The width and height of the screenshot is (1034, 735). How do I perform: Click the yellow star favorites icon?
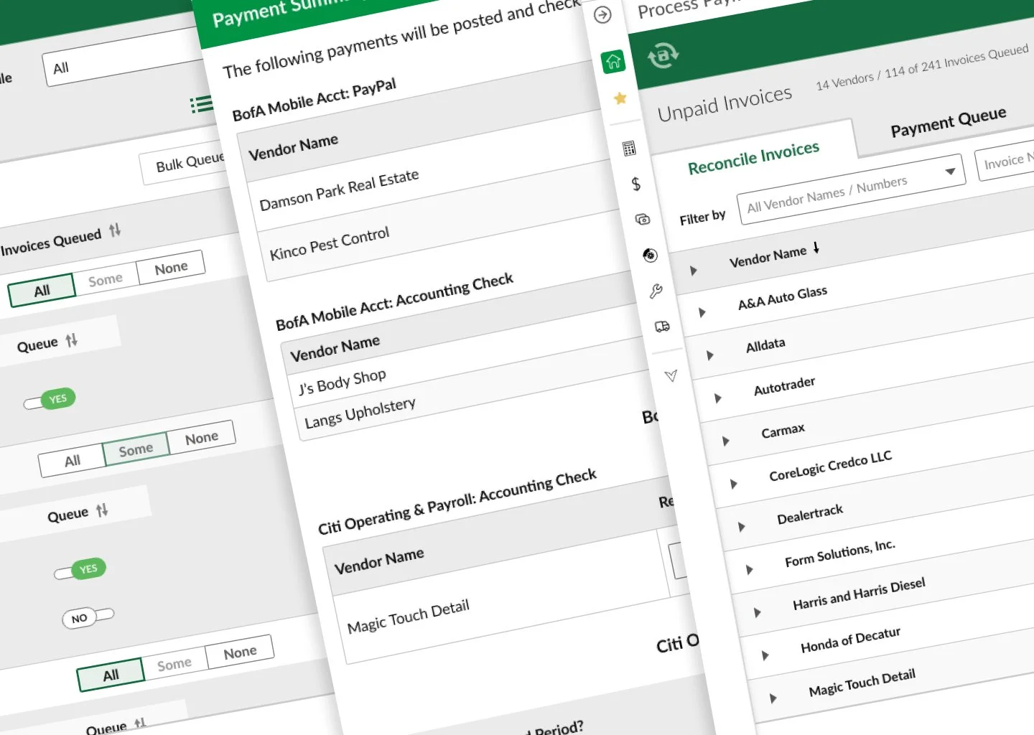tap(620, 98)
